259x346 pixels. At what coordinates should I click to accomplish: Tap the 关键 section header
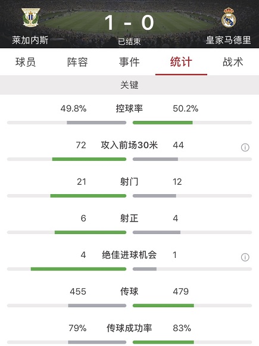tap(130, 85)
